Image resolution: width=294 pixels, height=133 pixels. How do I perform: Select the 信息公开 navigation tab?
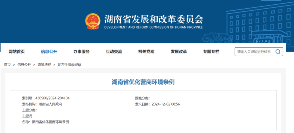pyautogui.click(x=49, y=52)
